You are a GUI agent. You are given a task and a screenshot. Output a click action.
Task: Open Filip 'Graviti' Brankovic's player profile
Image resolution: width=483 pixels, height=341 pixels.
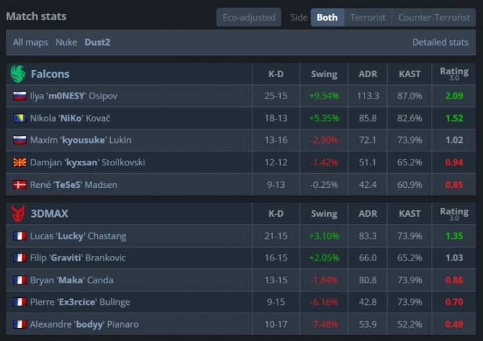(x=77, y=258)
